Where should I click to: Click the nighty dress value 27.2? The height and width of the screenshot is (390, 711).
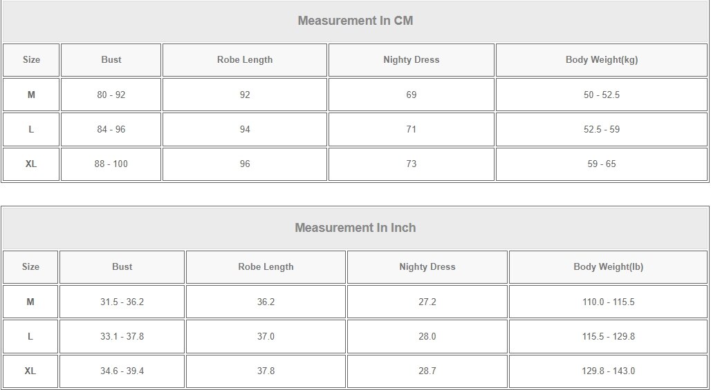click(x=427, y=302)
